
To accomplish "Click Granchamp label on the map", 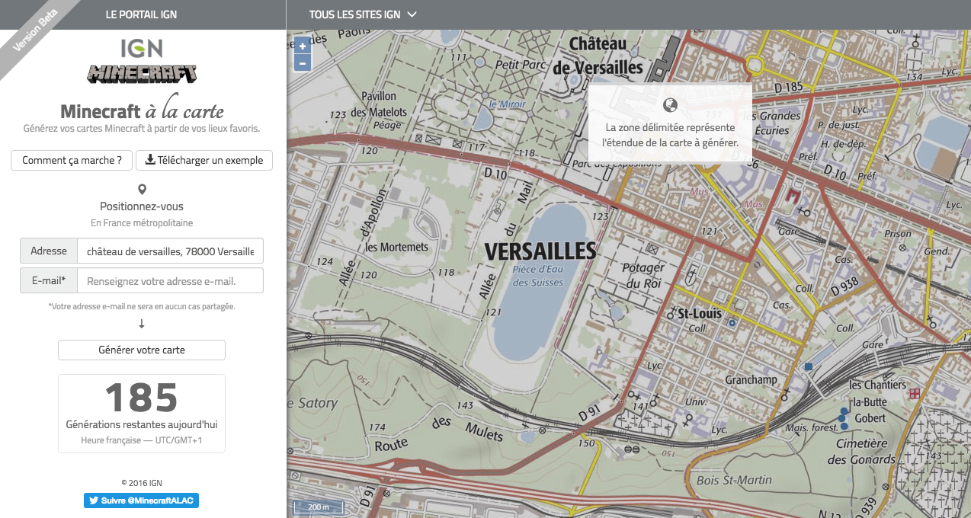I will click(751, 380).
